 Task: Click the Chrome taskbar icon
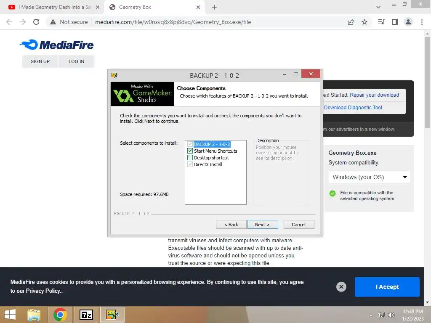[60, 315]
